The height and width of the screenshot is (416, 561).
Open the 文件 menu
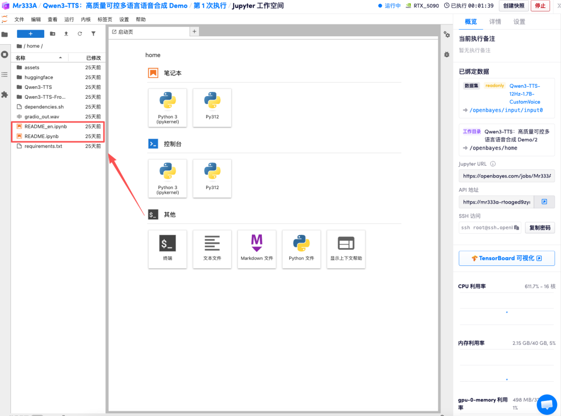click(x=19, y=19)
